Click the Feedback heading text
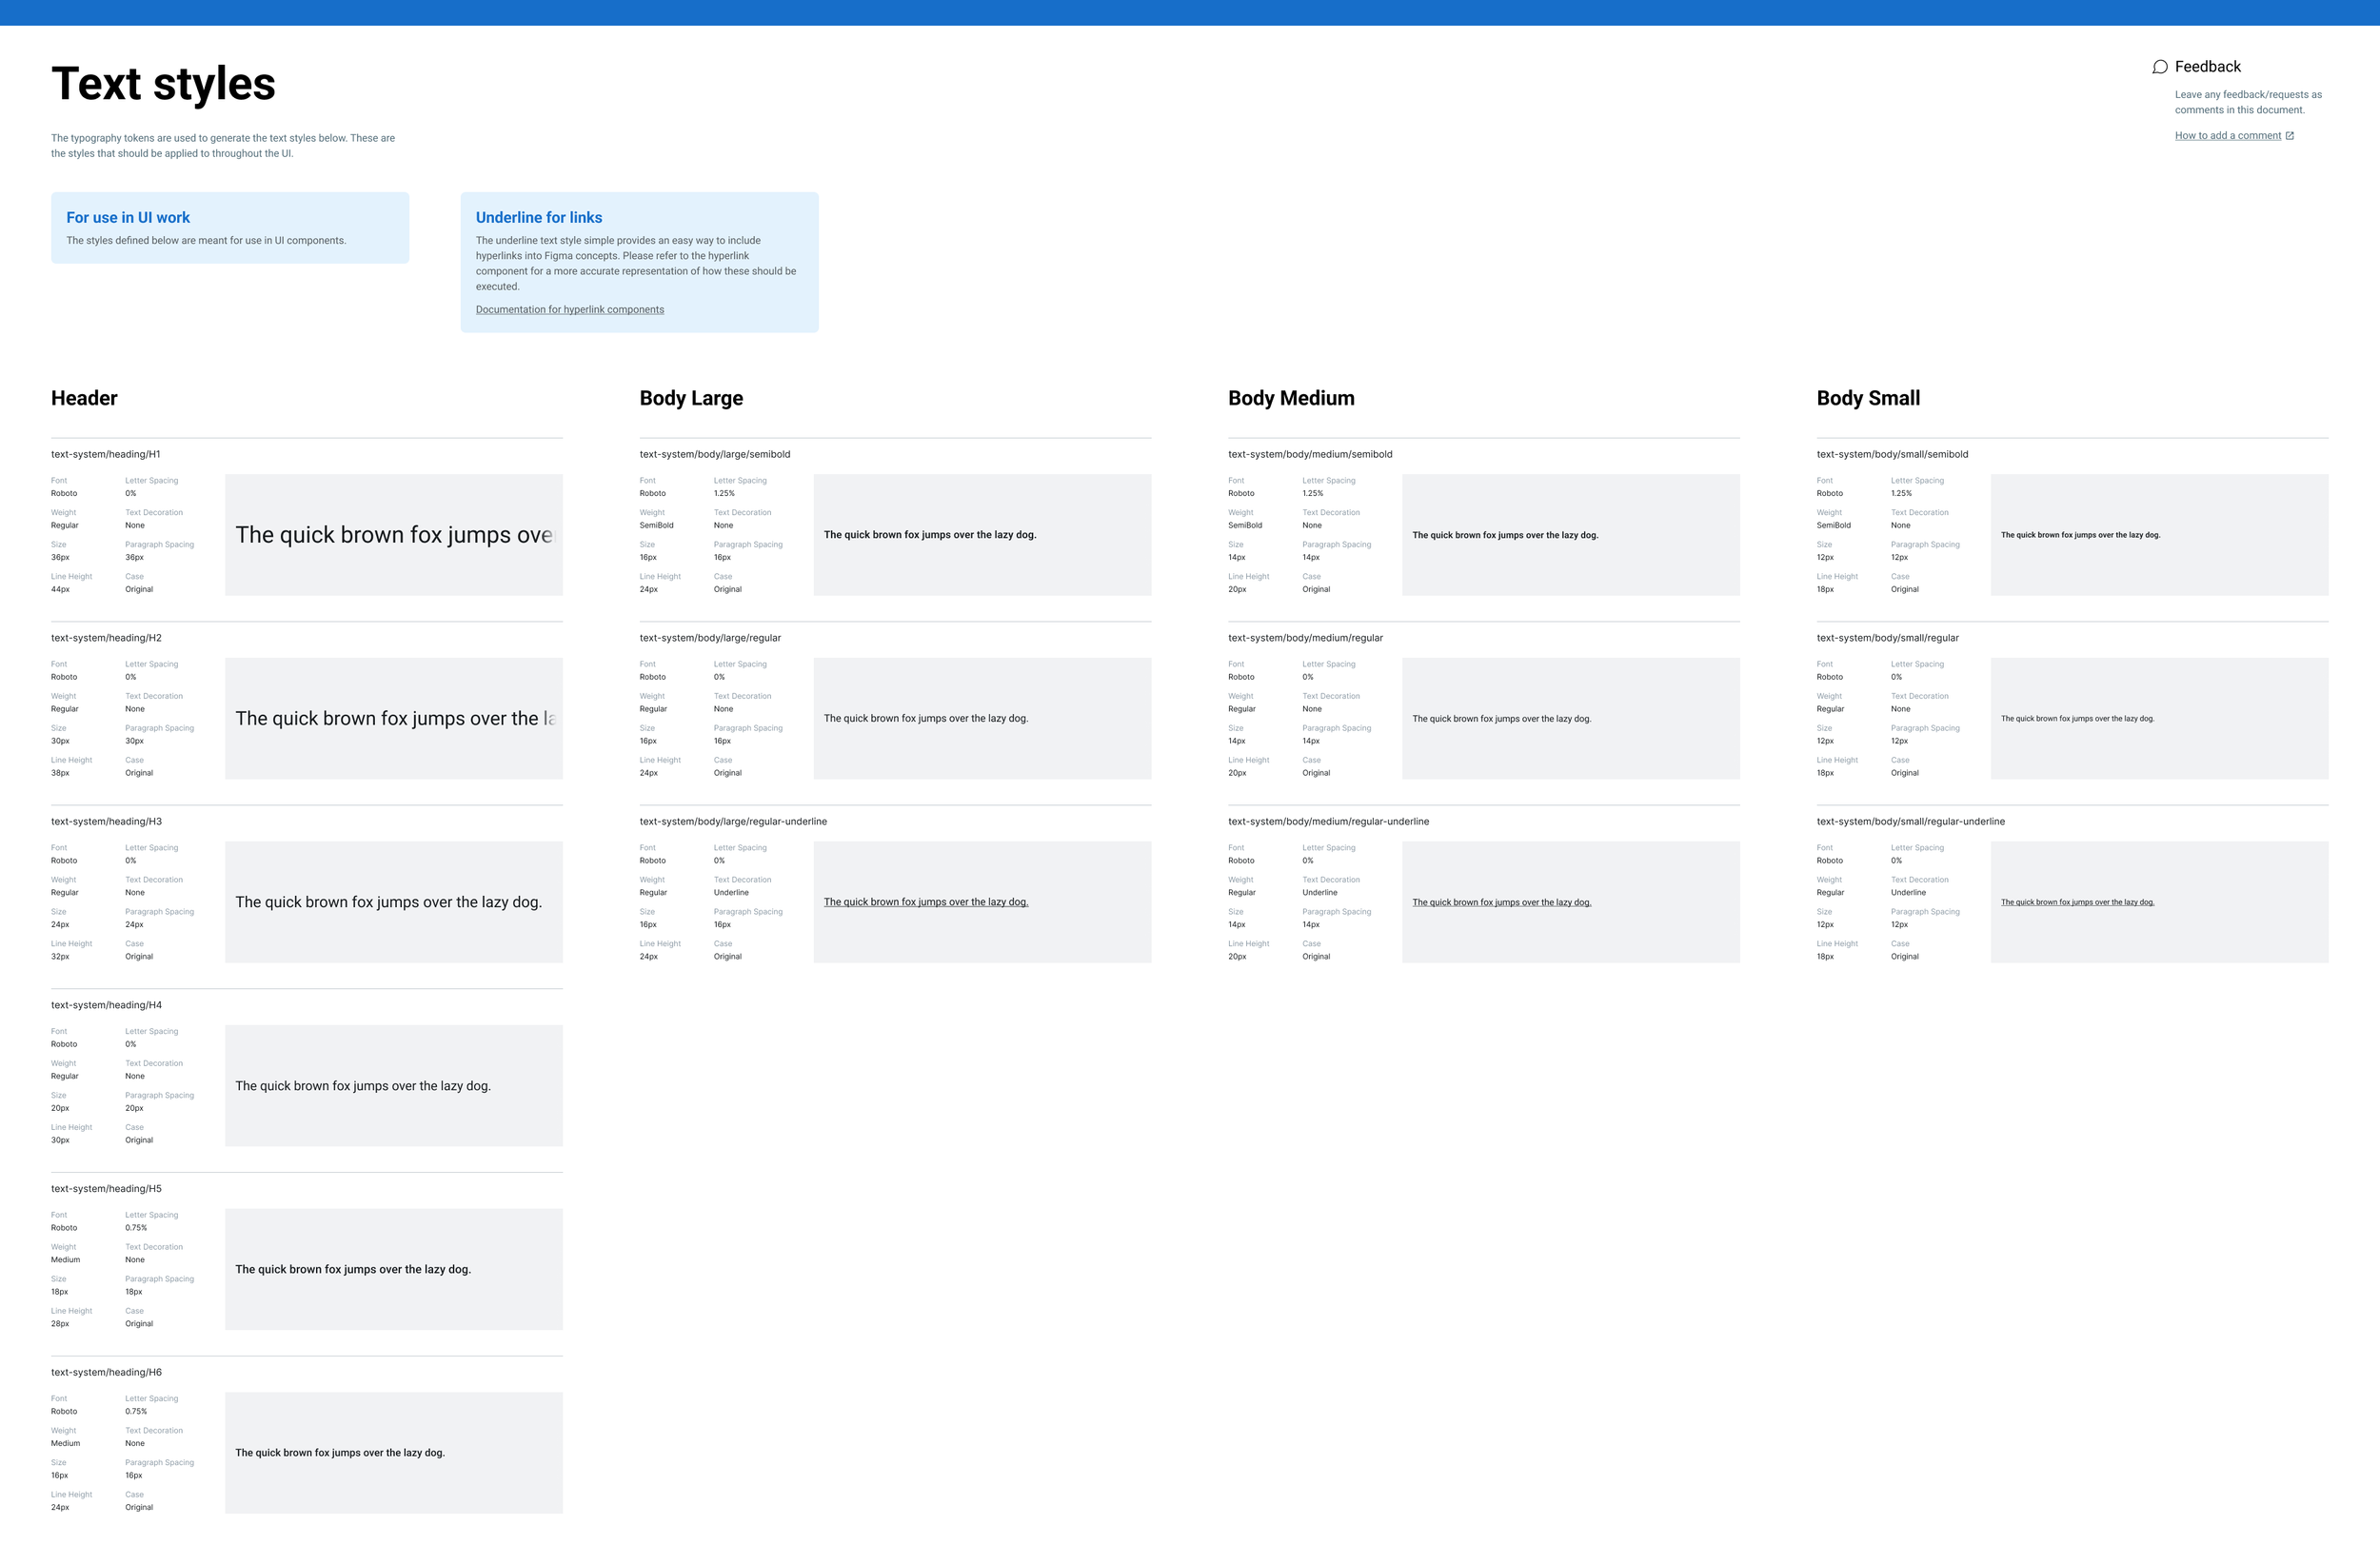The width and height of the screenshot is (2380, 1565). (2207, 67)
